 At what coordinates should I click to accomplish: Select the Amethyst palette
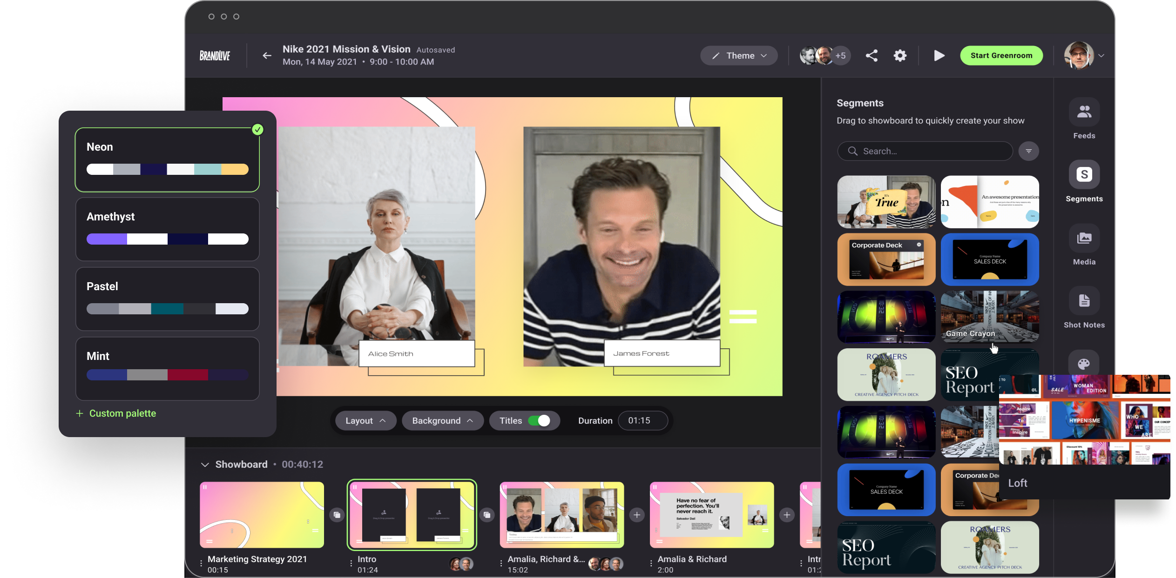click(x=167, y=228)
